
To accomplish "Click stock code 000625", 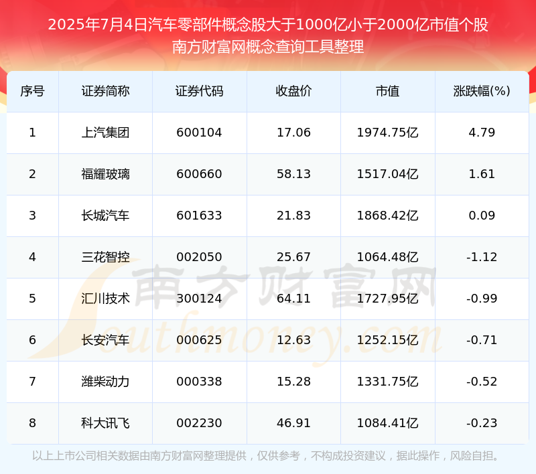I will [199, 340].
